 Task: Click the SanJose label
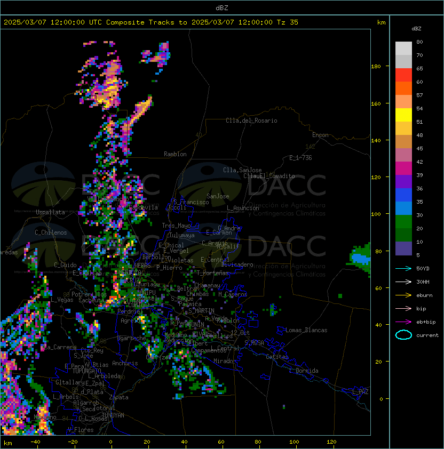[218, 196]
